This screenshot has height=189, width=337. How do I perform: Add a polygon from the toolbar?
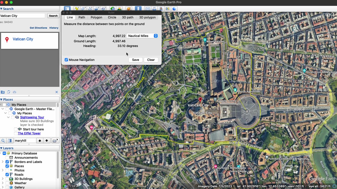tap(83, 9)
